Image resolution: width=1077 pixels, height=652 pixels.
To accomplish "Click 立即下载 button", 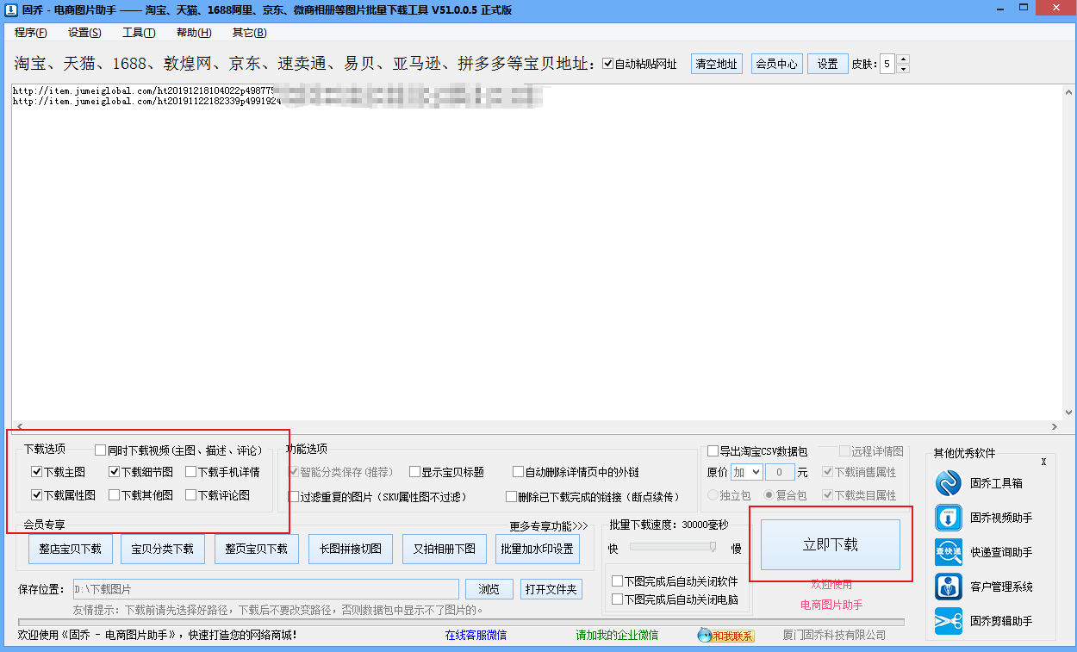I will [x=831, y=545].
